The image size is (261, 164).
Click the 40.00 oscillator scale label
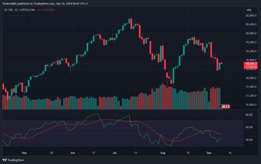(249, 140)
